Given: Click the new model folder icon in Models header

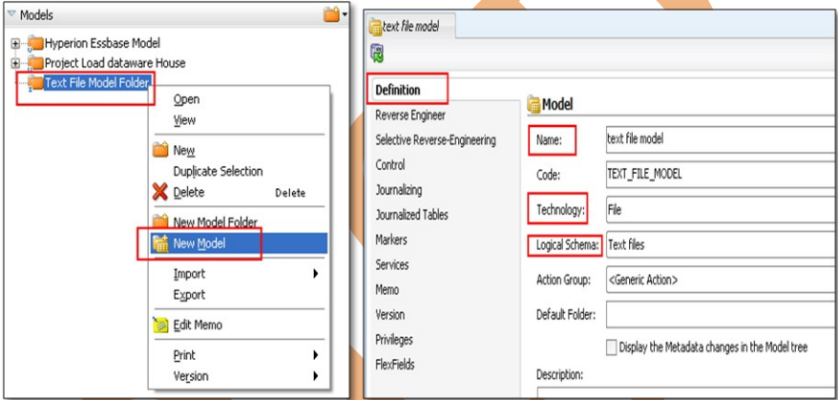Looking at the screenshot, I should click(331, 15).
